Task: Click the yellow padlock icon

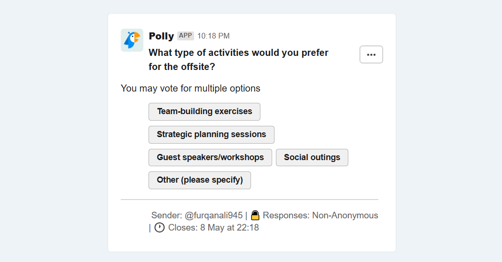Action: [255, 216]
